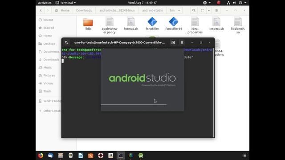Click the terminal search icon
285x160 pixels.
point(66,43)
